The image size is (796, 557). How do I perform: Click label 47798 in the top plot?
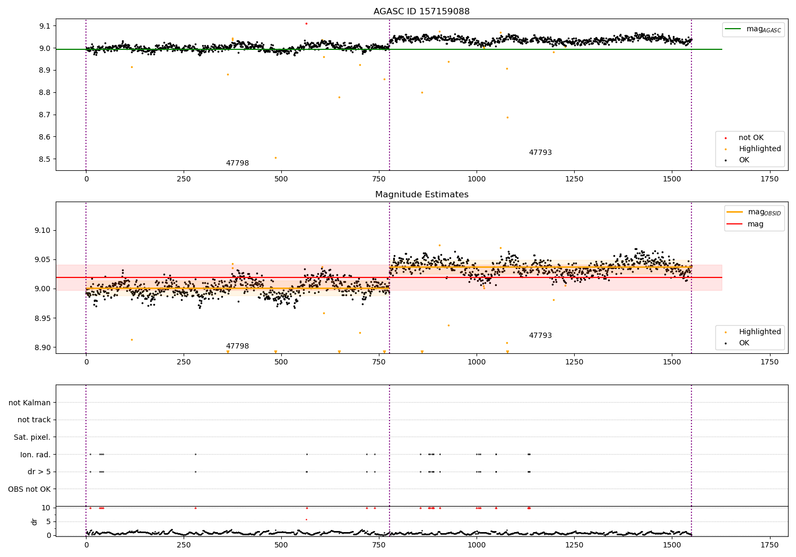(237, 163)
